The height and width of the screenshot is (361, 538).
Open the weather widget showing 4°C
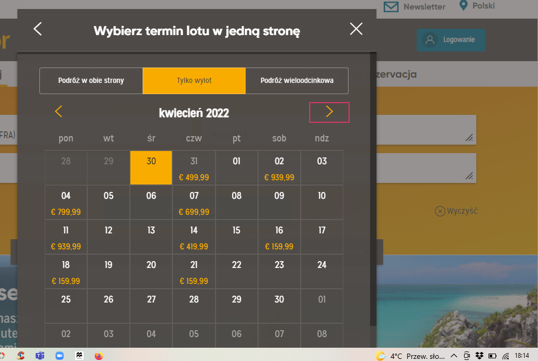[x=410, y=356]
